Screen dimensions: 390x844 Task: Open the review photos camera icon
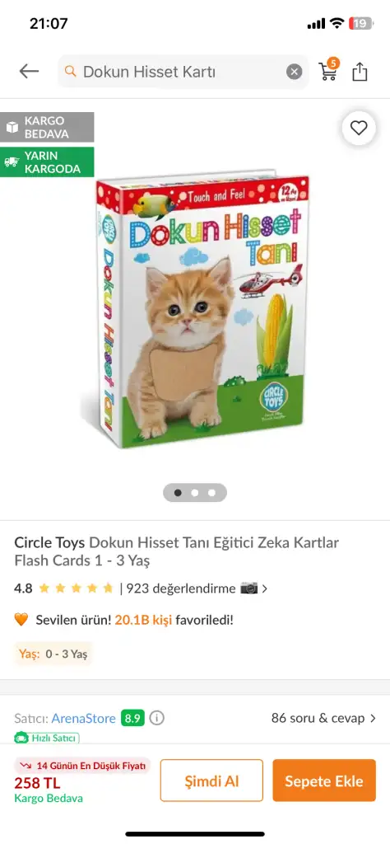(x=248, y=588)
